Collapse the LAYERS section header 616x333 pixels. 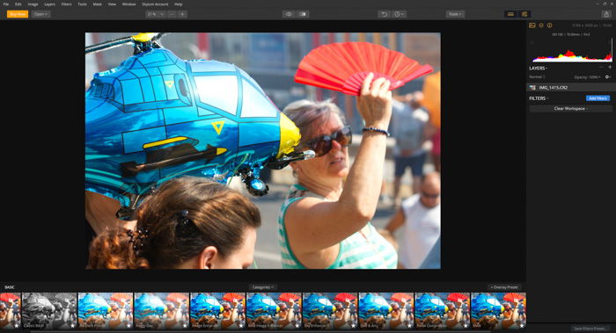(x=539, y=69)
